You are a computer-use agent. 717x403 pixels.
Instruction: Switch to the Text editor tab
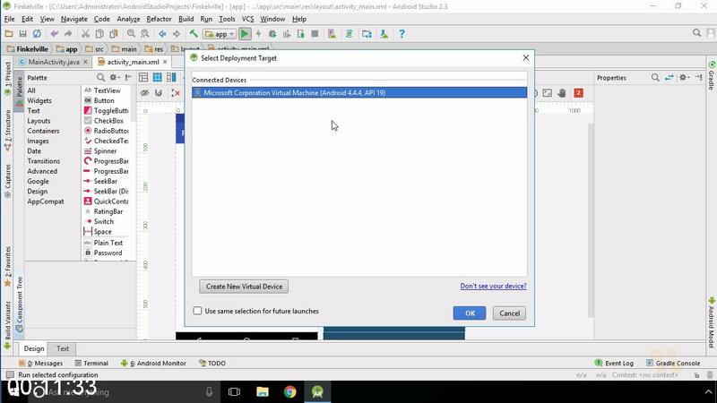point(63,348)
